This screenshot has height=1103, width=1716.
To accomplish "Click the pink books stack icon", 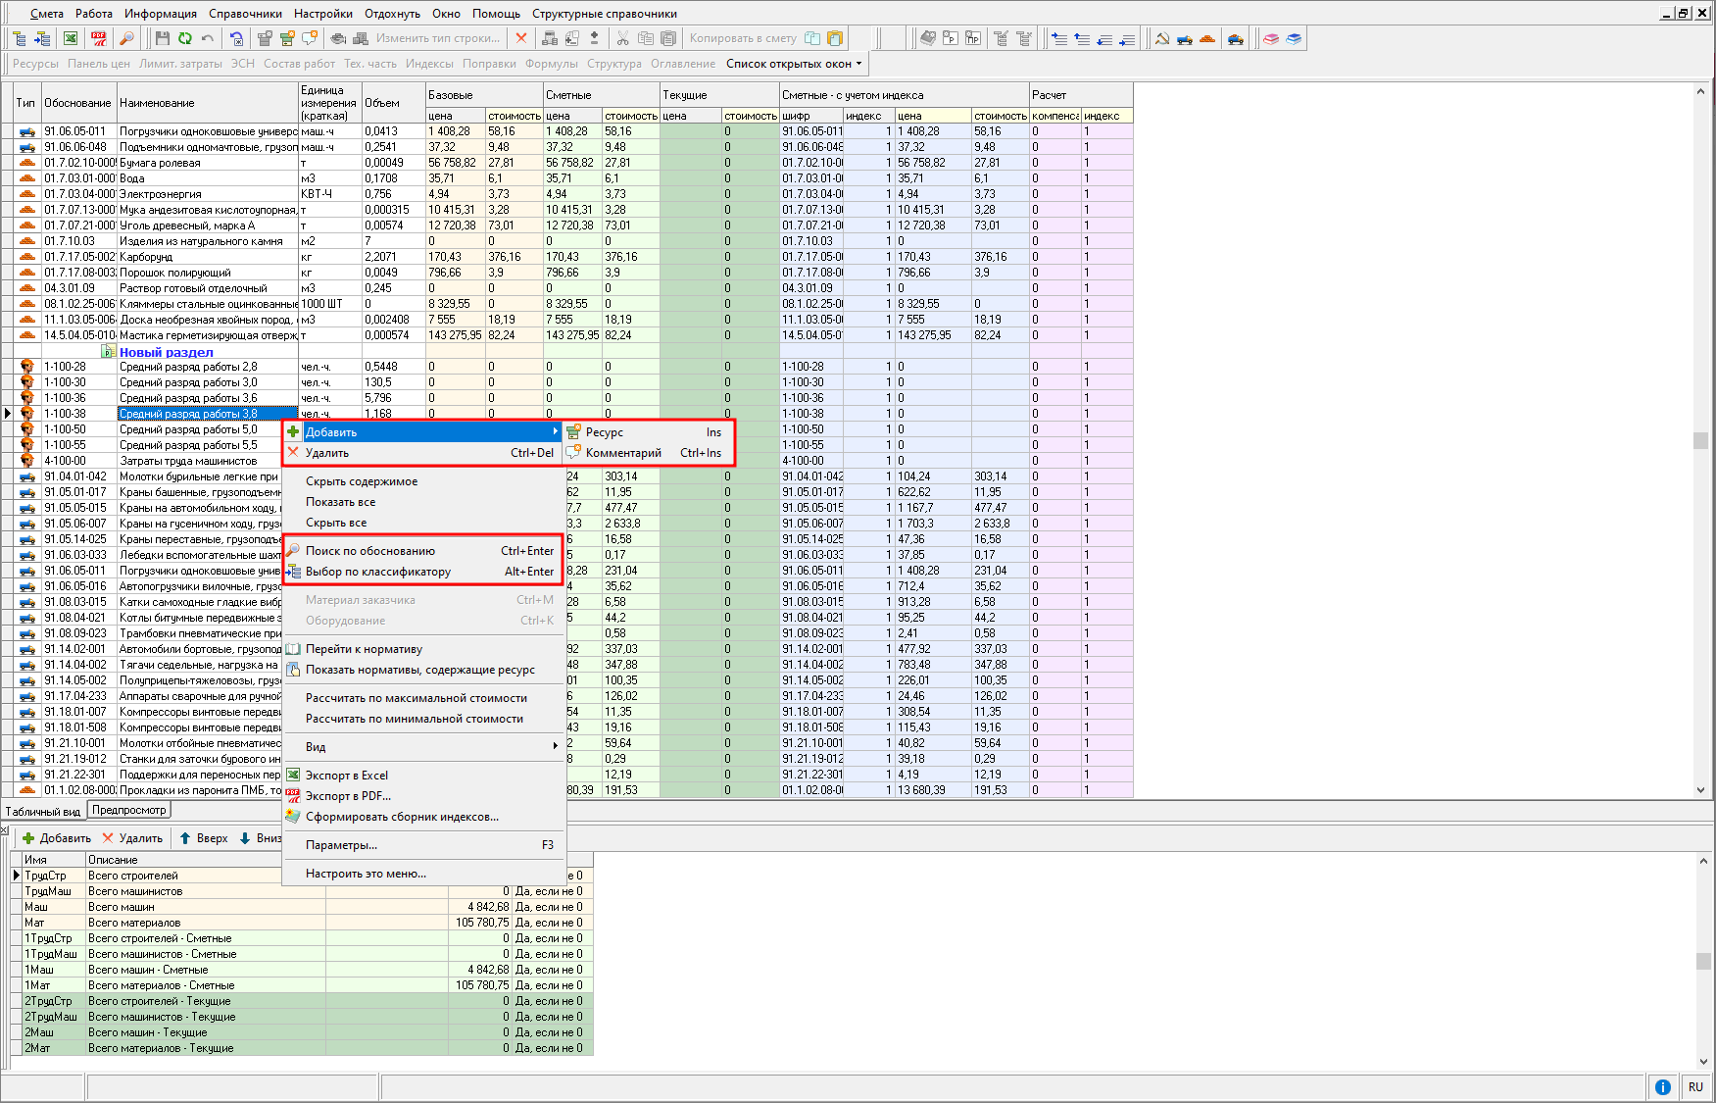I will pos(1271,38).
